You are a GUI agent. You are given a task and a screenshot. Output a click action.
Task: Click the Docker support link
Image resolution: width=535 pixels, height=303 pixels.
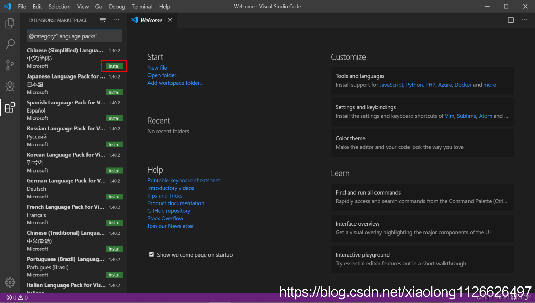pos(463,85)
